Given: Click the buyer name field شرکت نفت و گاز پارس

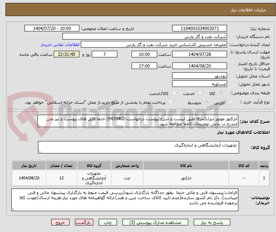Looking at the screenshot, I should tap(145, 37).
